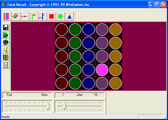Click green circle in fourth row
The width and height of the screenshot is (168, 120).
75,70
